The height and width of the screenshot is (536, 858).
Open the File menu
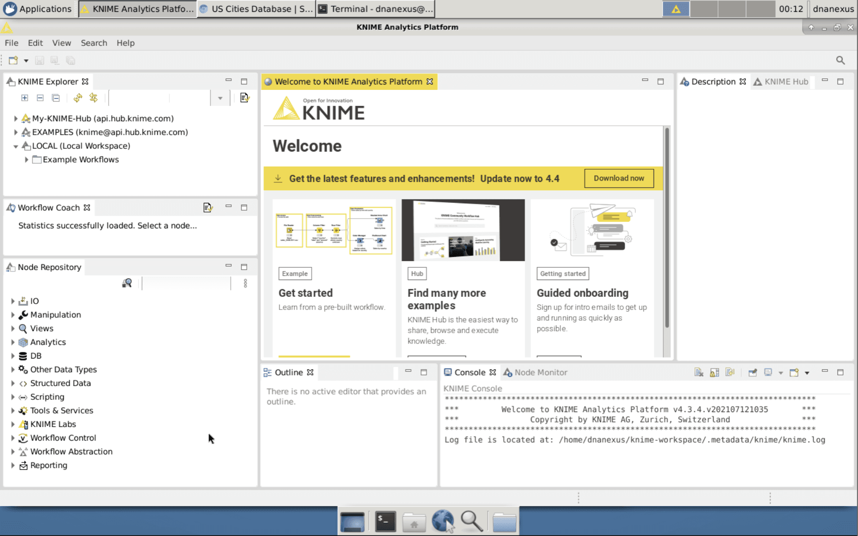11,43
